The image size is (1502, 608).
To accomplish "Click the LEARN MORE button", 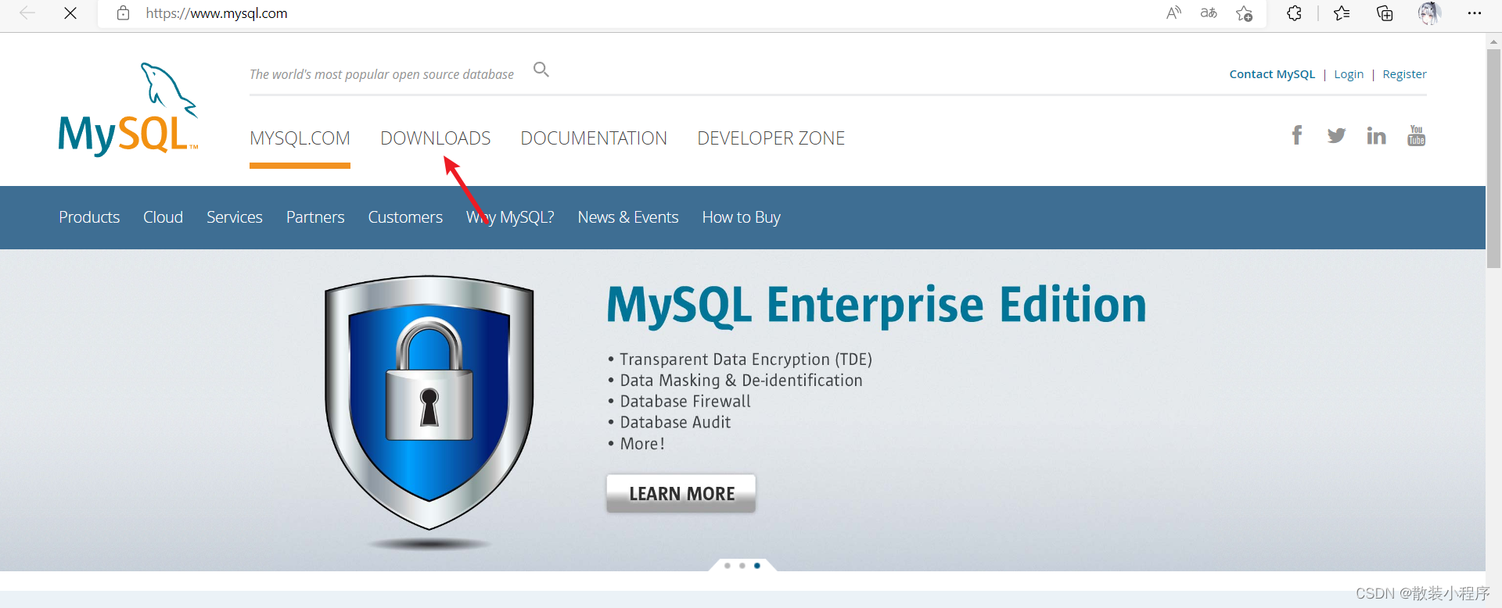I will 681,493.
